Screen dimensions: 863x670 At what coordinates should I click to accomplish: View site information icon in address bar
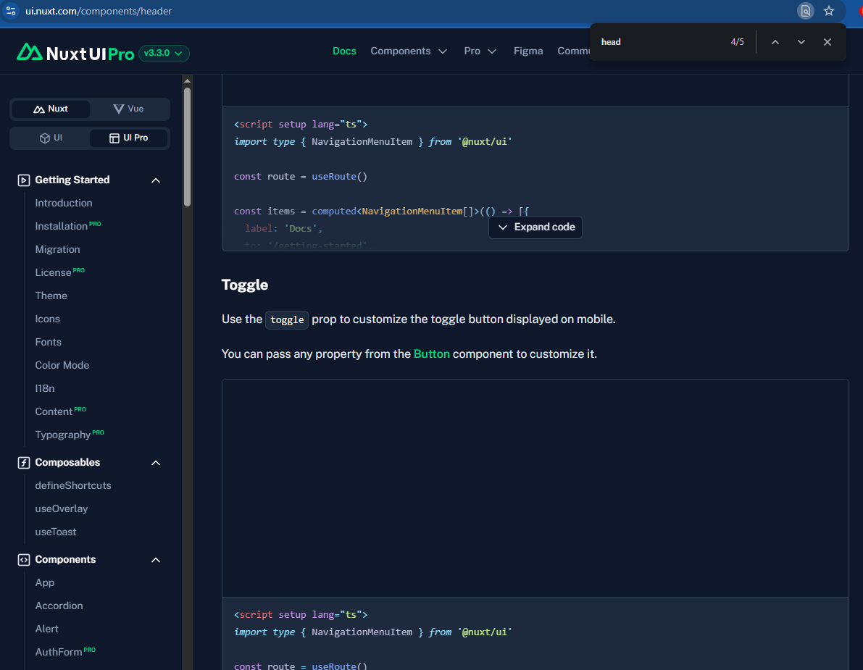coord(10,11)
